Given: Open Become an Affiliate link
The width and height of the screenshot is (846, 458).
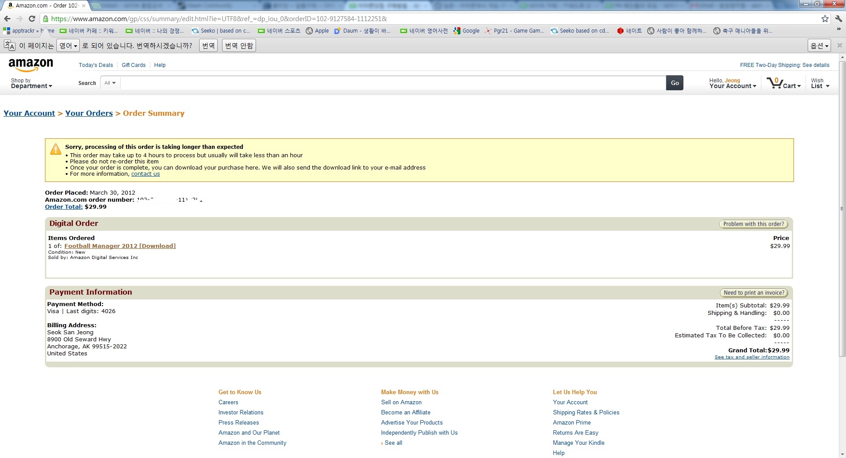Looking at the screenshot, I should click(x=405, y=413).
